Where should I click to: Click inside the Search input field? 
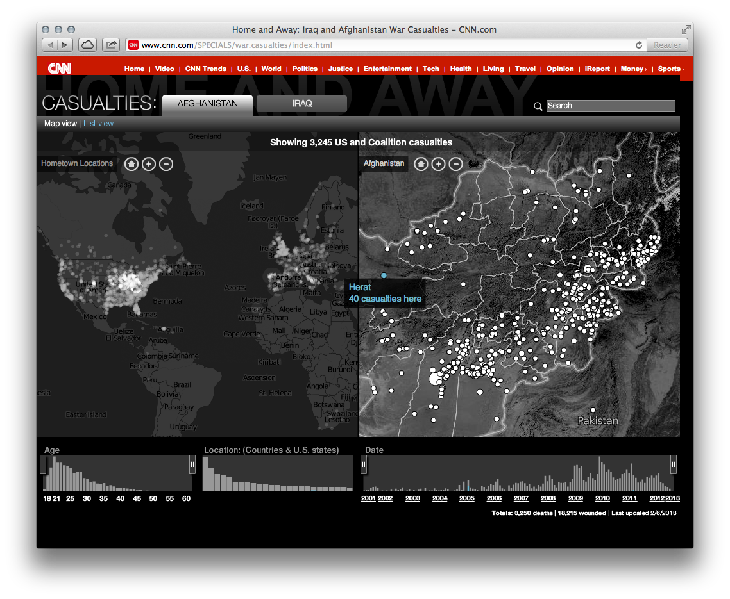click(609, 105)
